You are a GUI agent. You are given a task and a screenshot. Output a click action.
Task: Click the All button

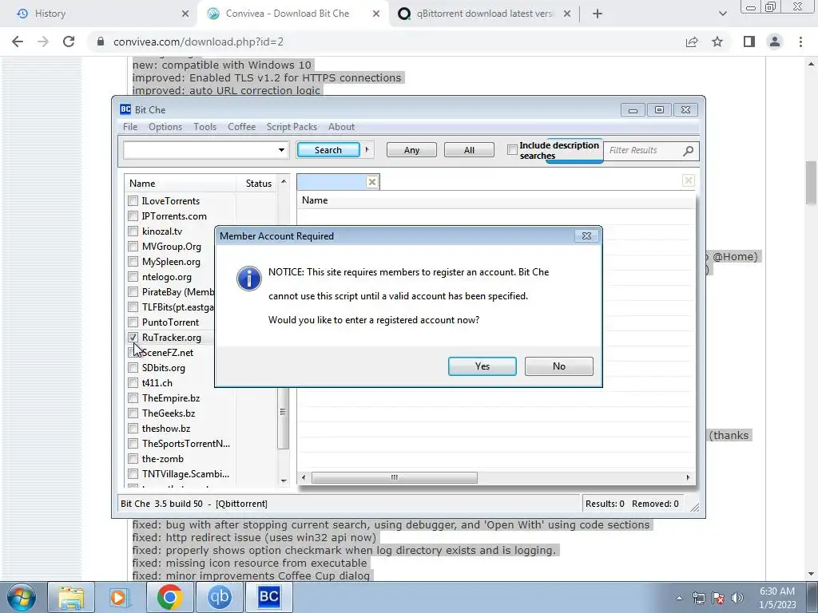coord(469,149)
